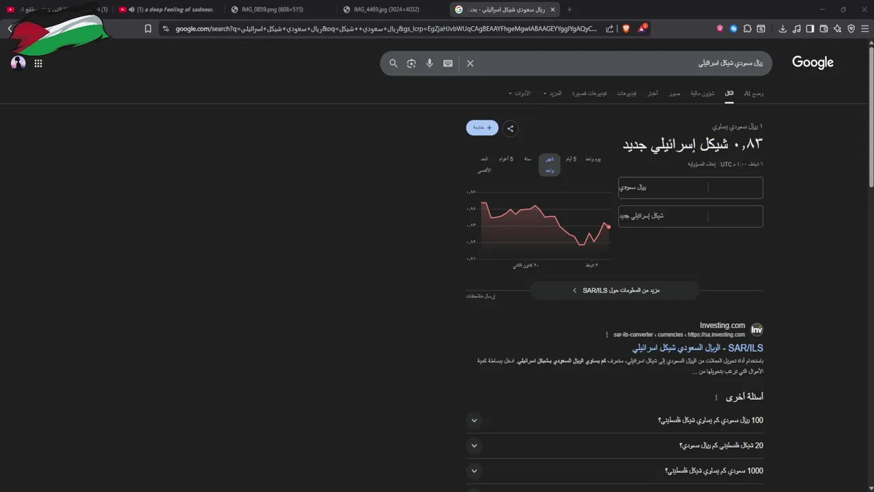Open the Leo AI sparkle icon

click(x=837, y=29)
